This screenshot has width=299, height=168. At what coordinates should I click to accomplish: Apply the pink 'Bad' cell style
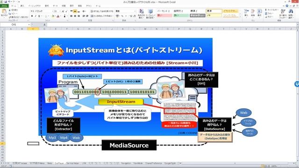tap(164, 15)
